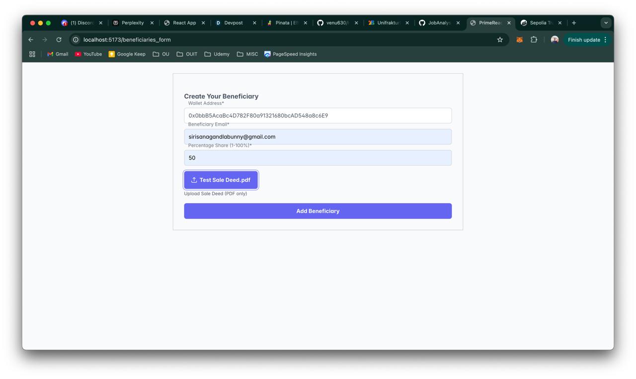Open Gmail bookmark
This screenshot has height=379, width=636.
[x=58, y=54]
